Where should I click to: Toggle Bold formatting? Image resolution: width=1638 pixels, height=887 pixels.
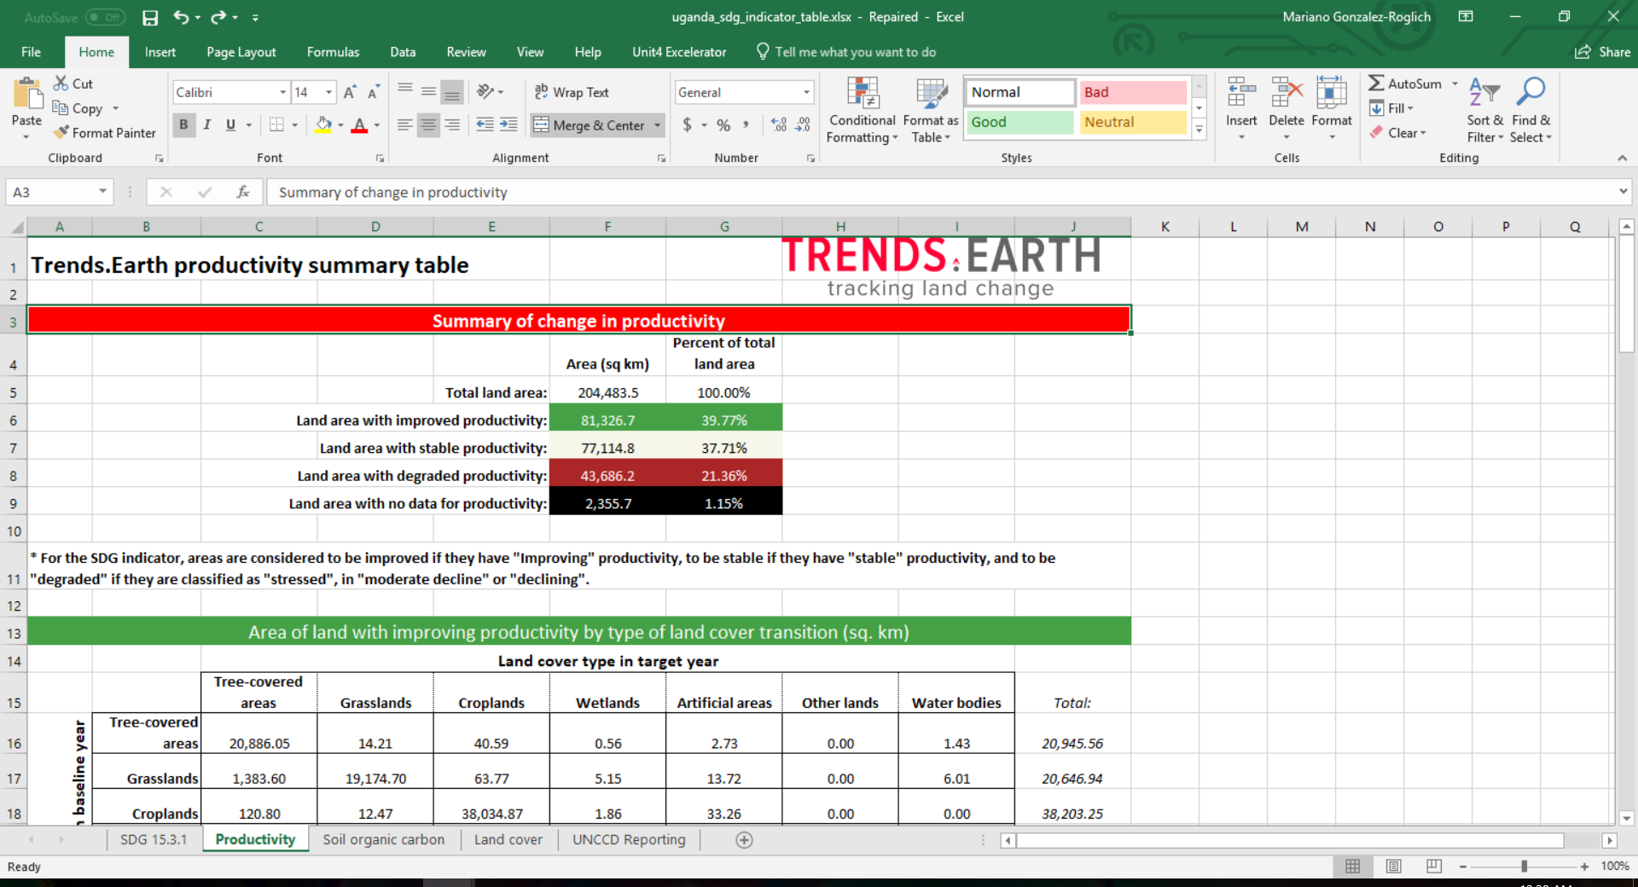(x=183, y=125)
